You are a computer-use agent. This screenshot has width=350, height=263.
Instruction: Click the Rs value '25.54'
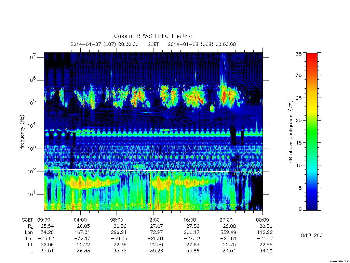point(47,226)
